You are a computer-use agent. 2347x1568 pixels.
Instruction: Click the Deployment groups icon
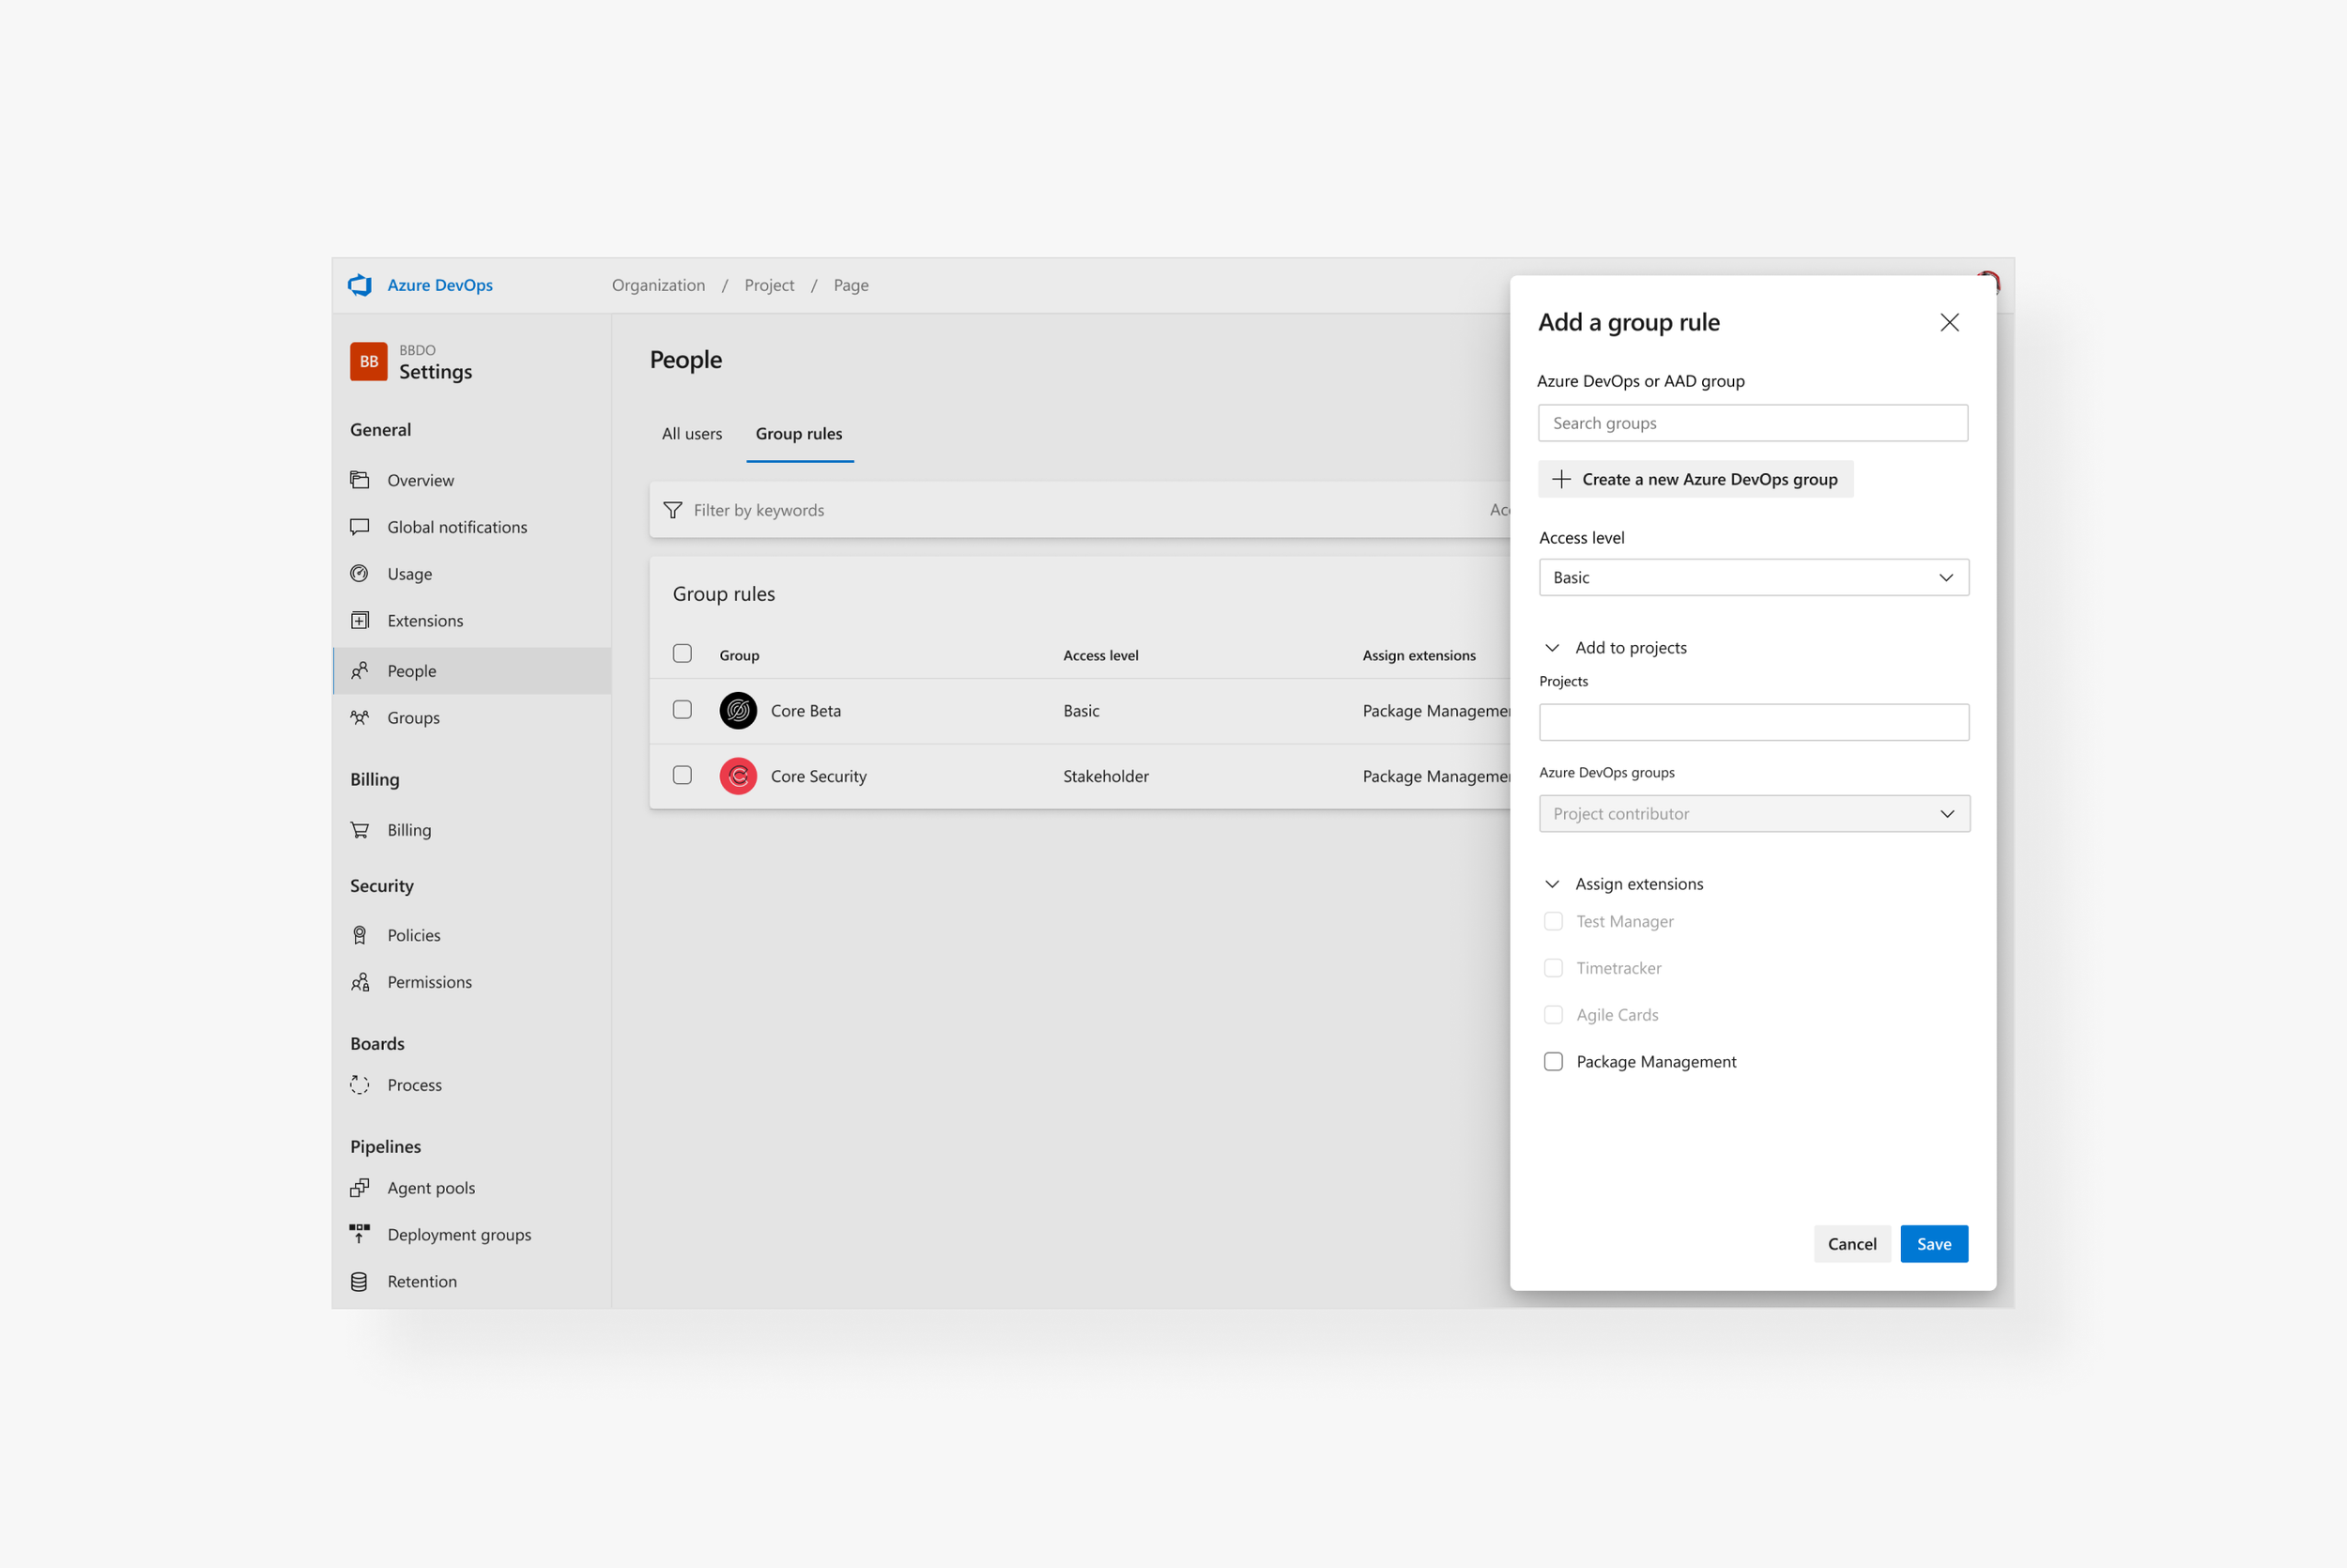click(x=360, y=1233)
